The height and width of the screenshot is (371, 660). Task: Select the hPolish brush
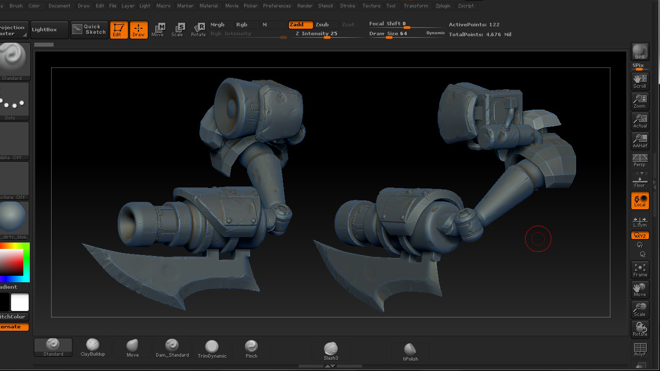click(x=410, y=352)
